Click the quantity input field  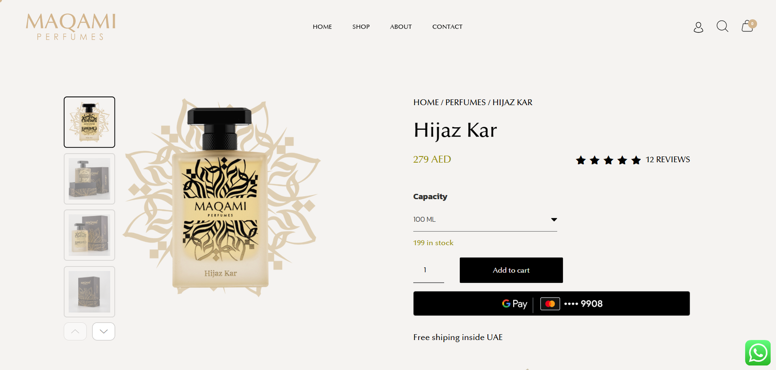point(429,270)
